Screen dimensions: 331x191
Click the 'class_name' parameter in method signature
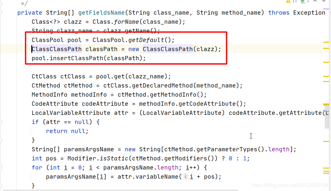171,13
